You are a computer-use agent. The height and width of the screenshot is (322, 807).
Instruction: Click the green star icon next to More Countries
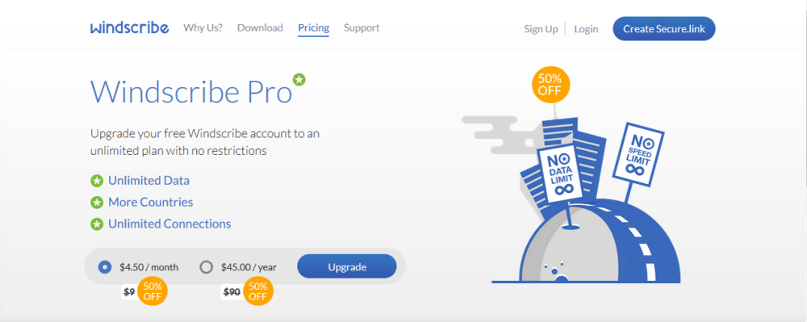pyautogui.click(x=97, y=202)
